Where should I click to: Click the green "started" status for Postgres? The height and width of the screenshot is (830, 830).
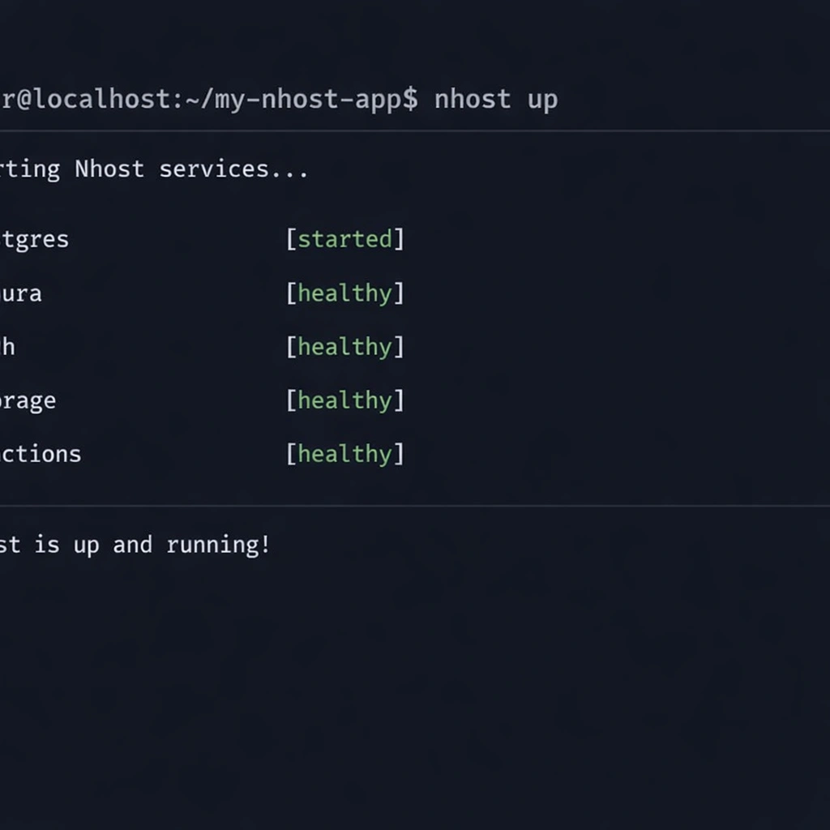point(344,239)
